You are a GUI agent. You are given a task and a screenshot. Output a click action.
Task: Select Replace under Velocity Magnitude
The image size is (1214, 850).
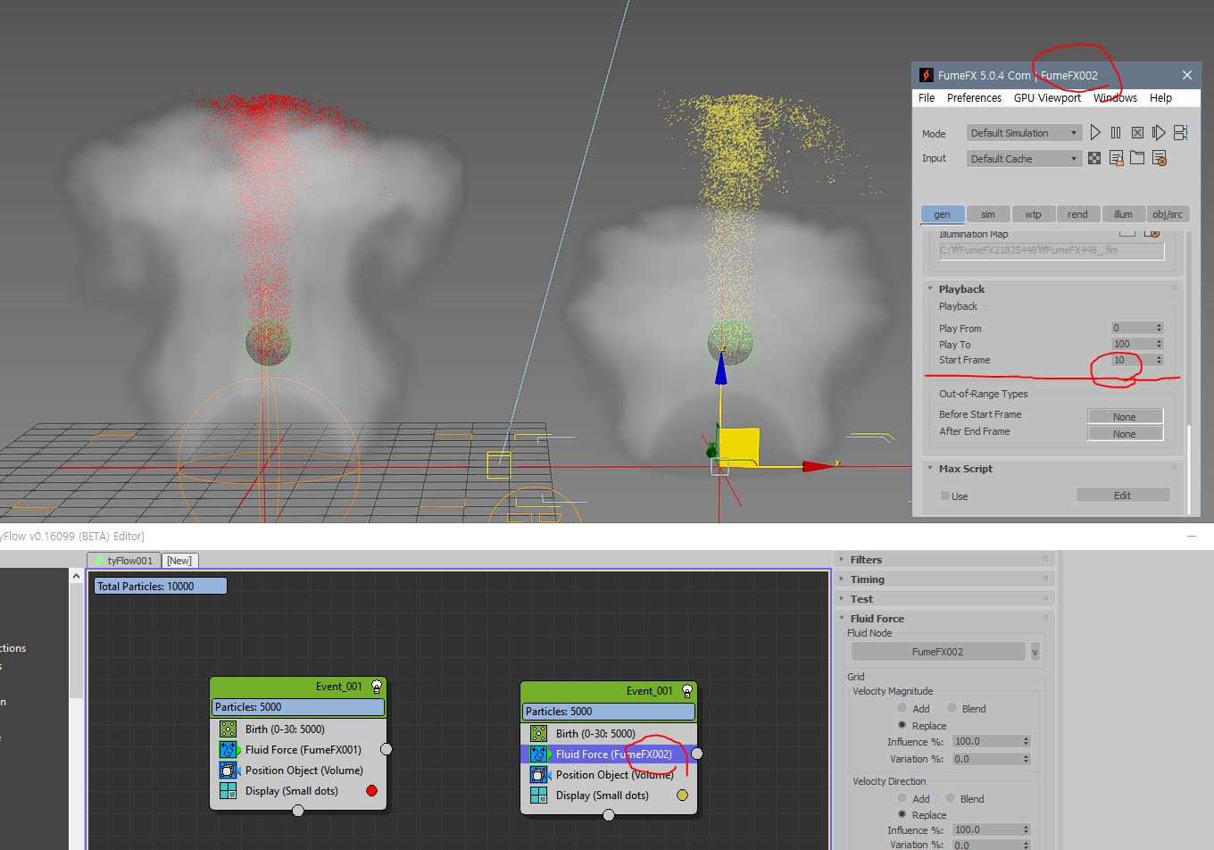[x=902, y=725]
